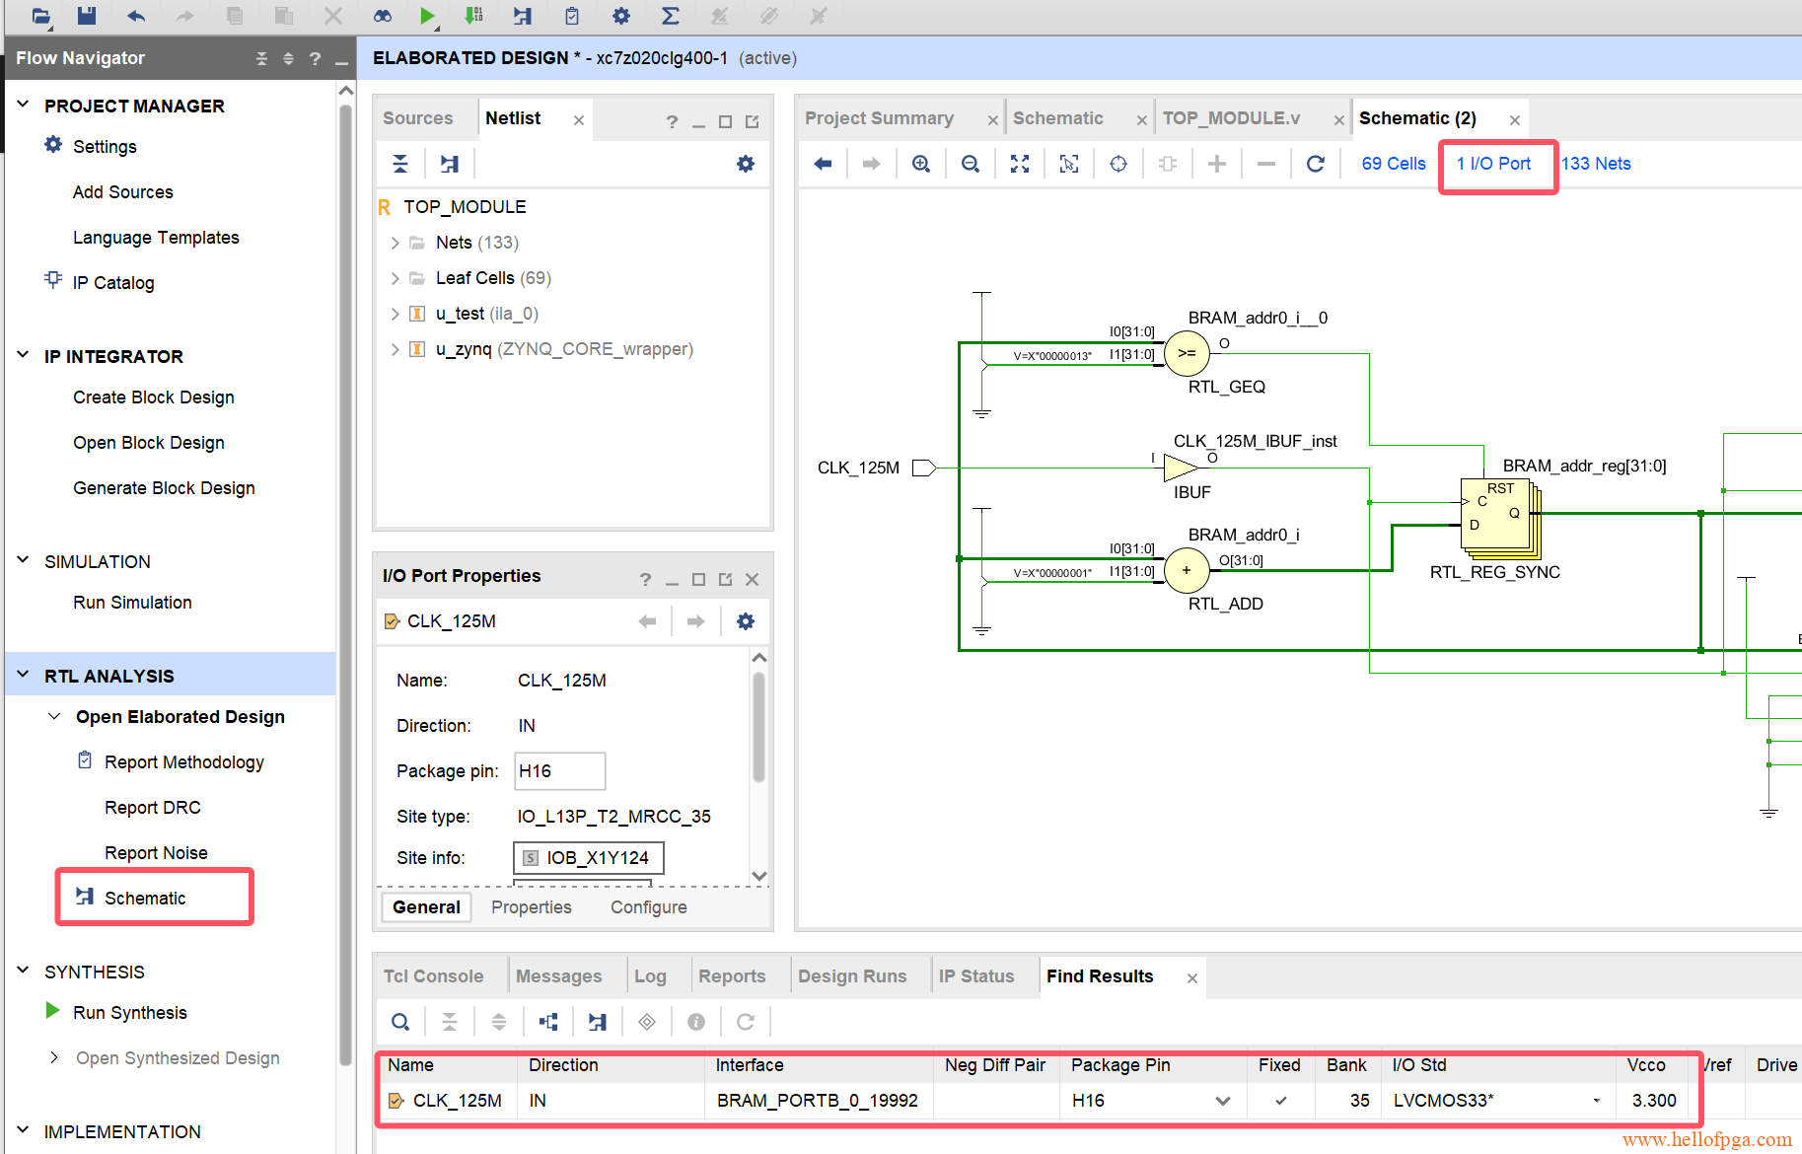Click Collapse All icon in Netlist toolbar
The height and width of the screenshot is (1154, 1802).
click(x=400, y=164)
